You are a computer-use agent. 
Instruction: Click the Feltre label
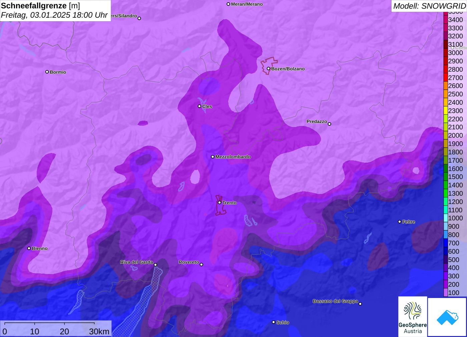tap(409, 222)
